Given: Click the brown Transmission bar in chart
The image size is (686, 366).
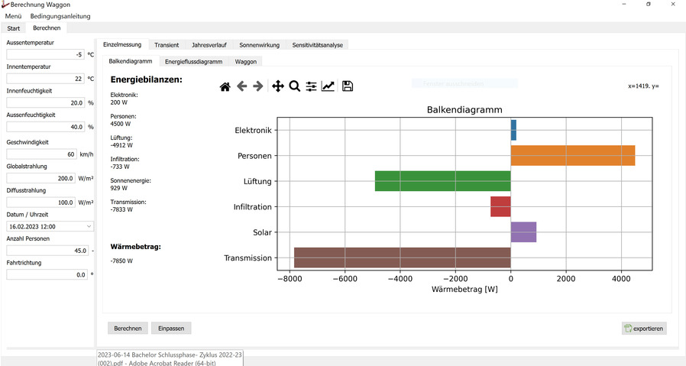Looking at the screenshot, I should 402,257.
